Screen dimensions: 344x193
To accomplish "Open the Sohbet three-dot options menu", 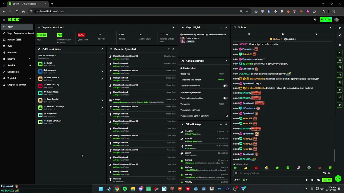I will 331,27.
